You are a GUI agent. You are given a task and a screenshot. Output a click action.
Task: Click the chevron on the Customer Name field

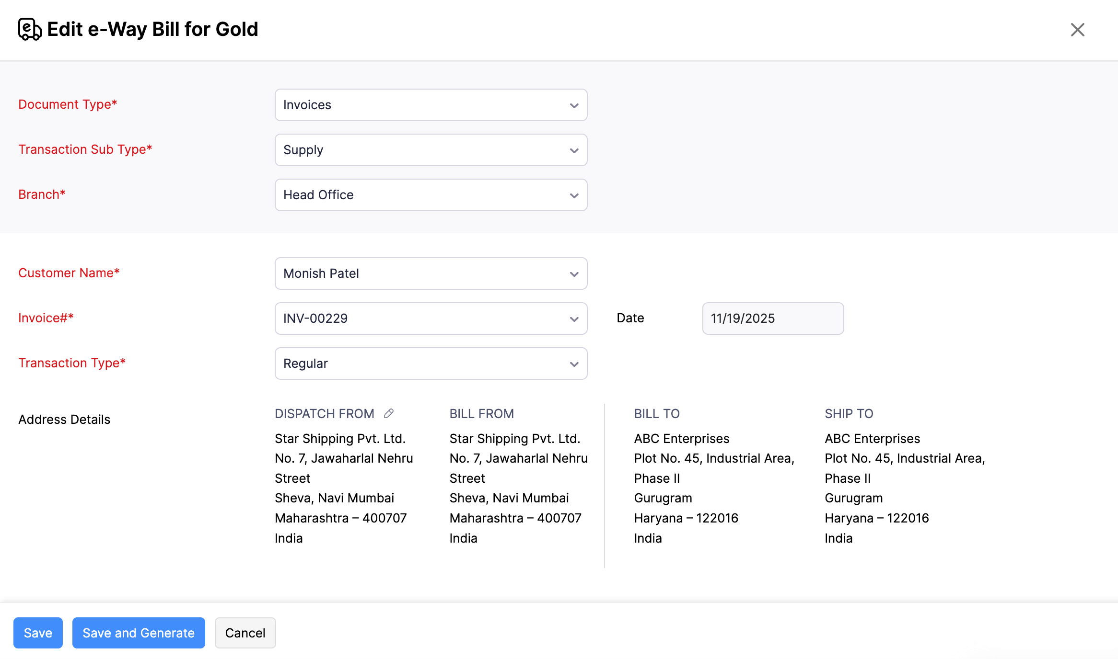(x=574, y=273)
